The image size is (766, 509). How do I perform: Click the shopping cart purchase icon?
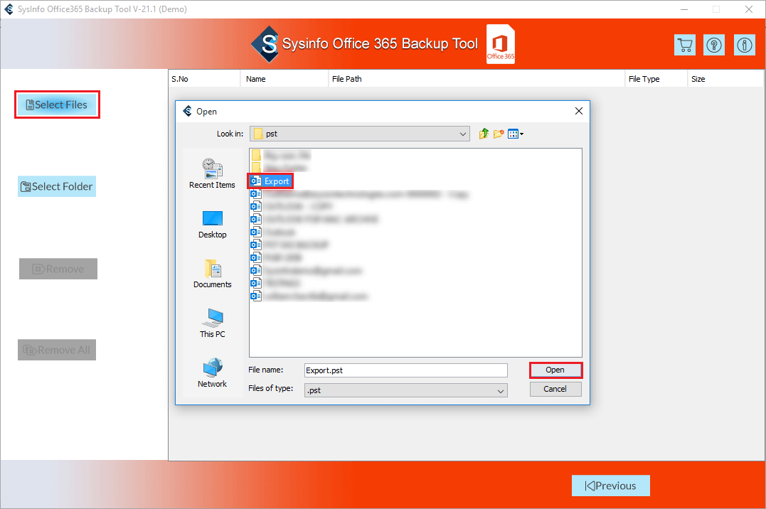684,45
